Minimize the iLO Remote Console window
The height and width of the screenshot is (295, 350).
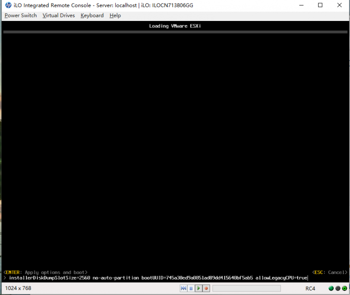(301, 5)
